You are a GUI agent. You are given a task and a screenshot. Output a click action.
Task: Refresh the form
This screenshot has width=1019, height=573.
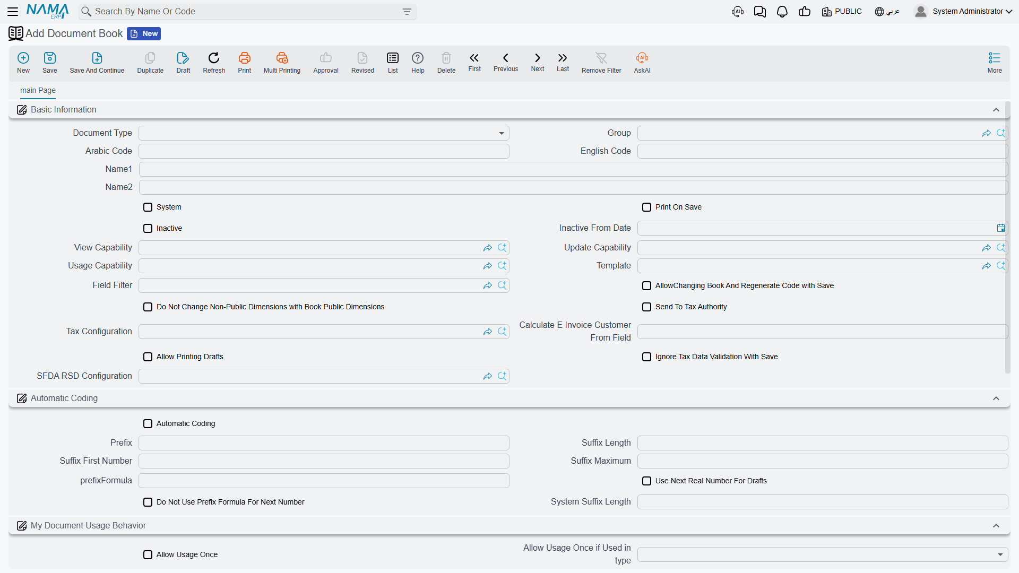pyautogui.click(x=214, y=62)
